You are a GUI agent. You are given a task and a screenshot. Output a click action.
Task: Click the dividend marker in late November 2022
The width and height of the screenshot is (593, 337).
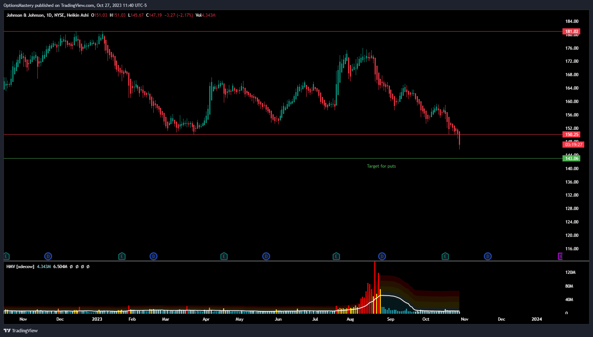[x=48, y=256]
